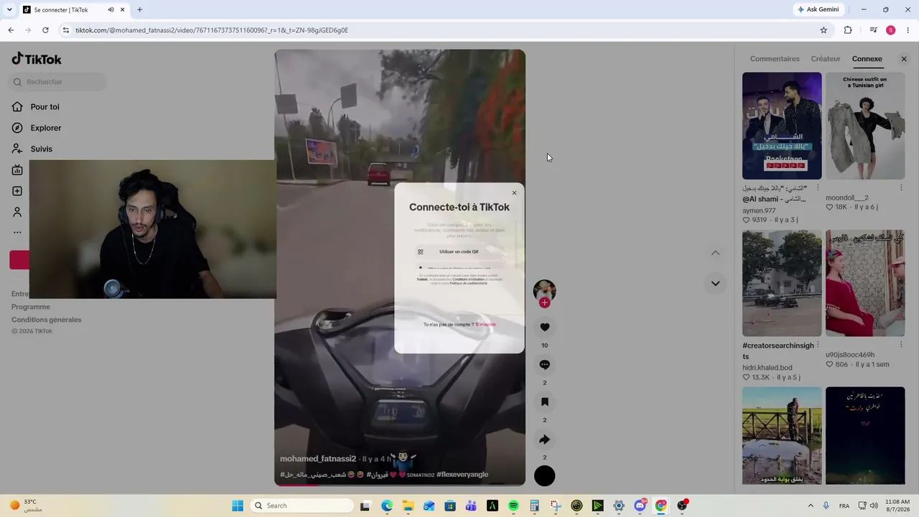The image size is (919, 517).
Task: Open Chrome three-dot menu
Action: tap(908, 30)
